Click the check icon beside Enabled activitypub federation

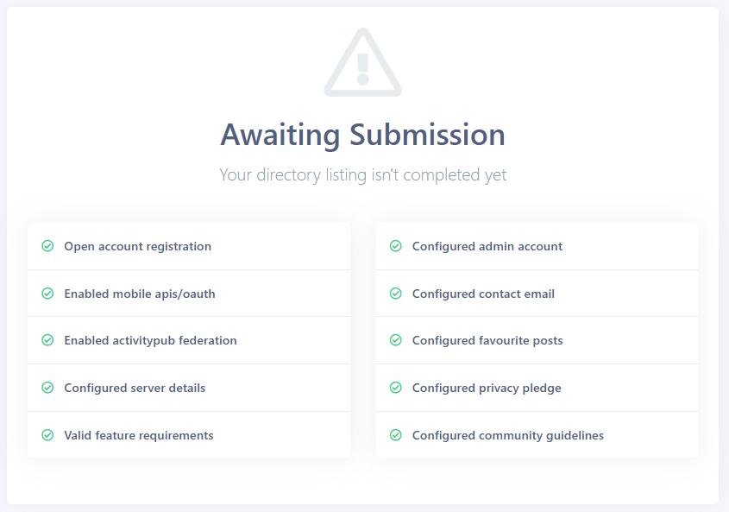pos(48,340)
